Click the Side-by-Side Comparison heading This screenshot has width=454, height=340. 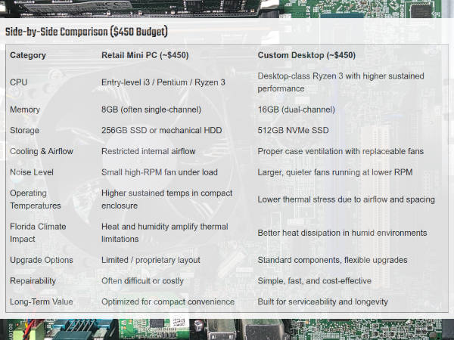point(86,32)
